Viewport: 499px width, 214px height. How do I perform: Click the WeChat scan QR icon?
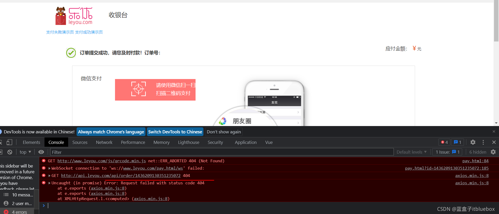point(138,89)
